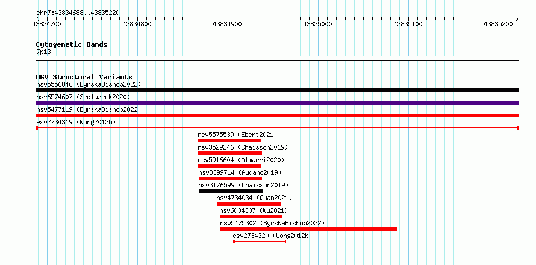Image resolution: width=536 pixels, height=265 pixels.
Task: Click the nsv4734034 (Quan2021) label
Action: (x=254, y=198)
